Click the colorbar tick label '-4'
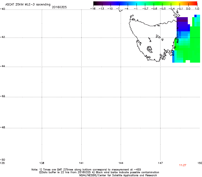This screenshot has width=202, height=177. (126, 9)
